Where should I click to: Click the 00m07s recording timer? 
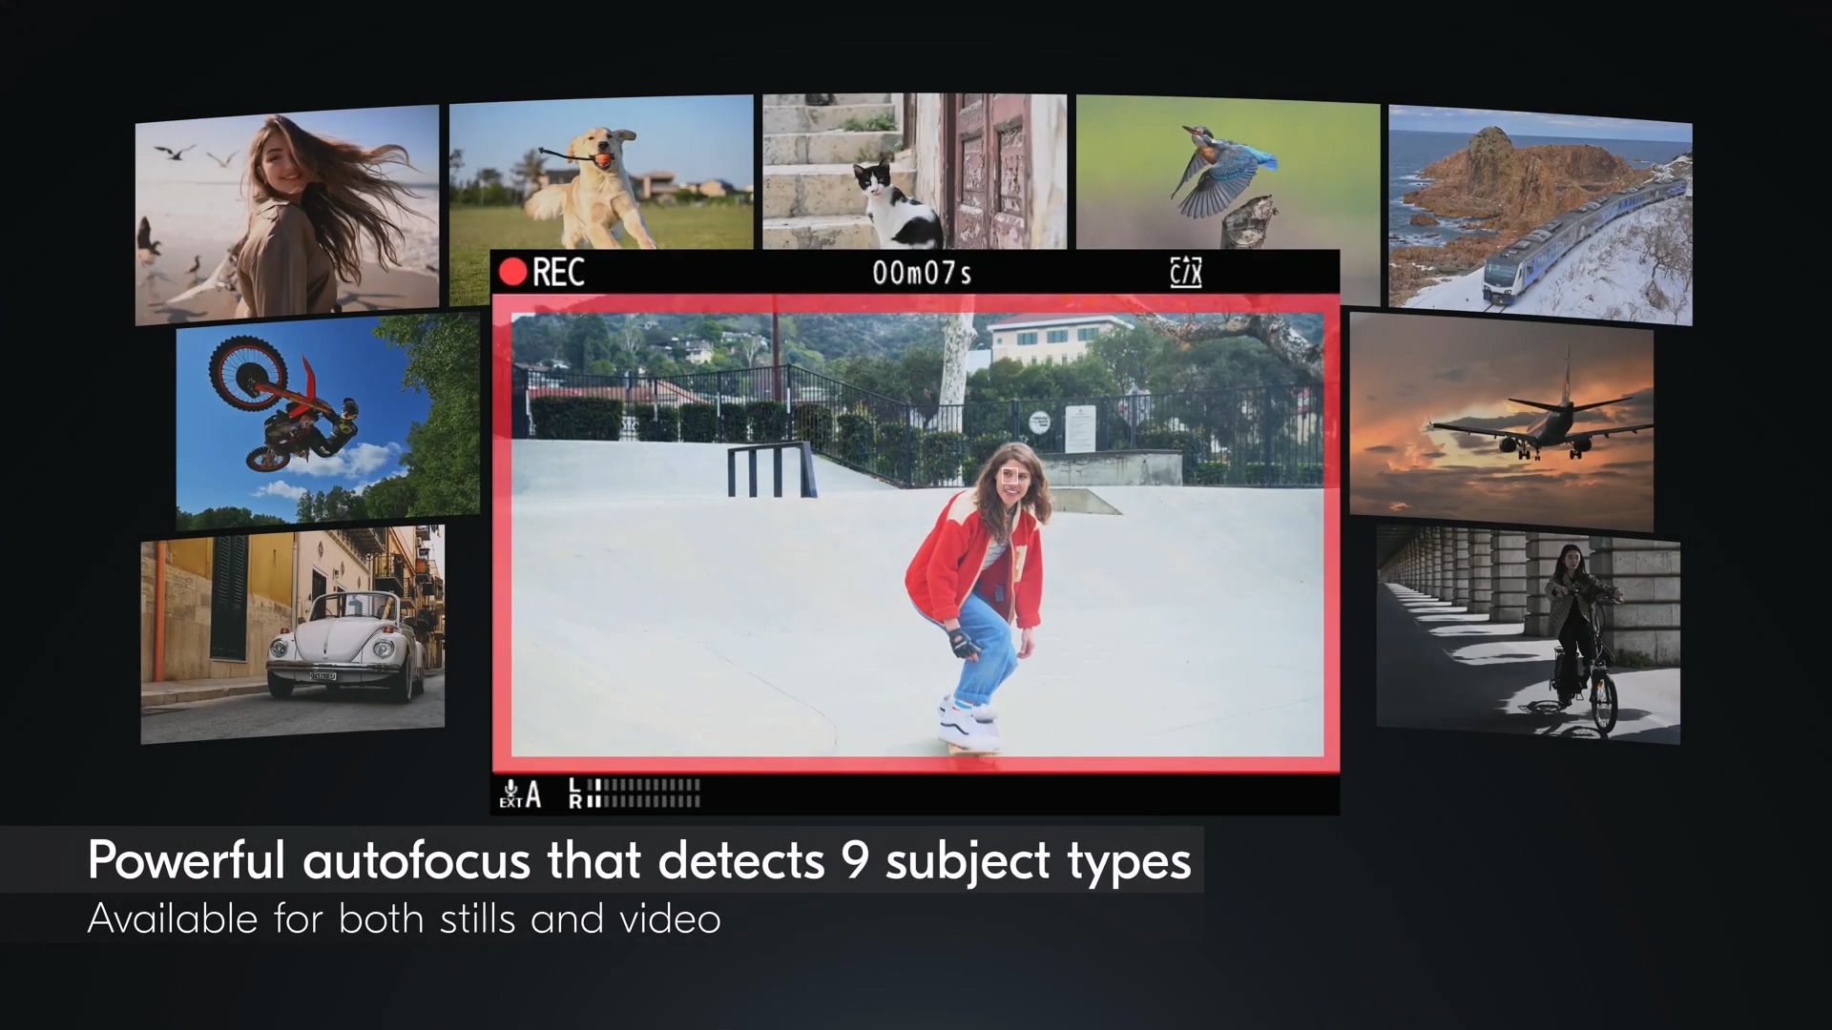921,274
